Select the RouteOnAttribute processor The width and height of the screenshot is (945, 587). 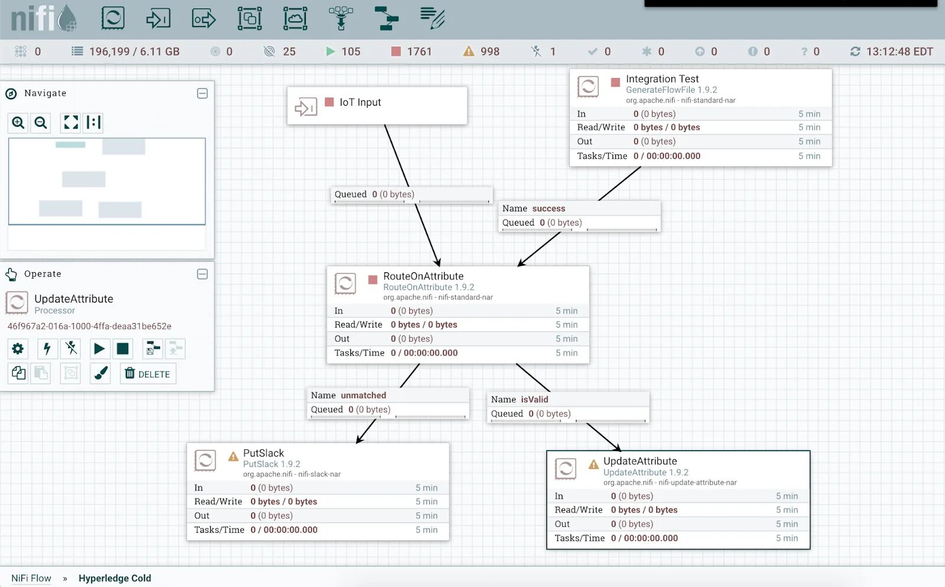pos(458,315)
